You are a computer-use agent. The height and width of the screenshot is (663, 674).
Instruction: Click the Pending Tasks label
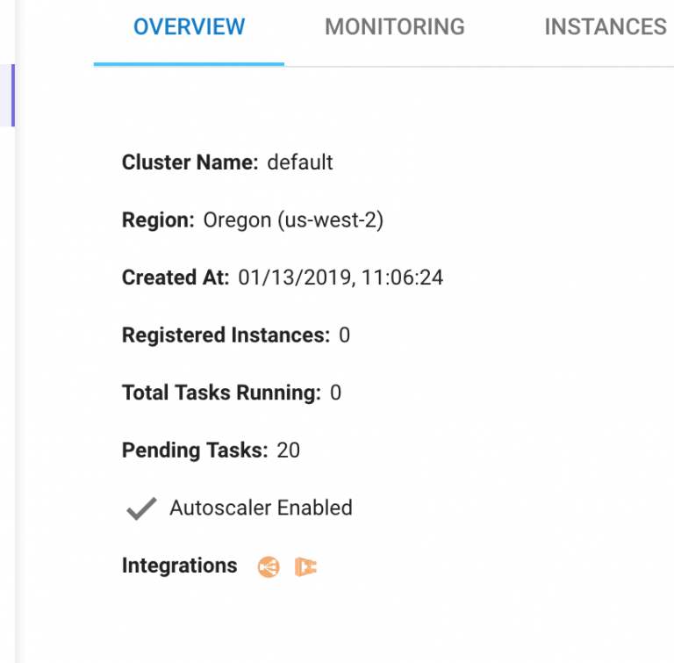click(x=195, y=450)
